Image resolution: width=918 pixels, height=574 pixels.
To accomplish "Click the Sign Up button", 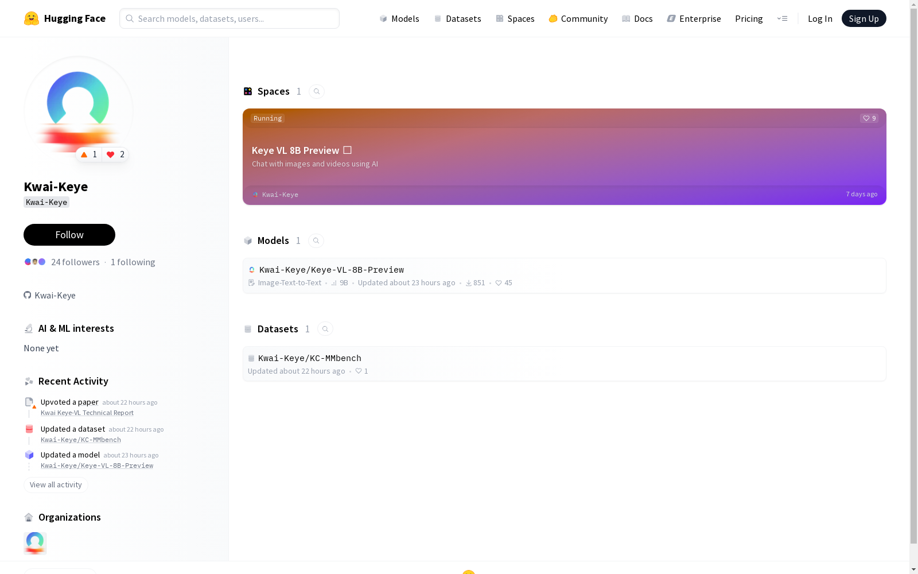I will 863,18.
